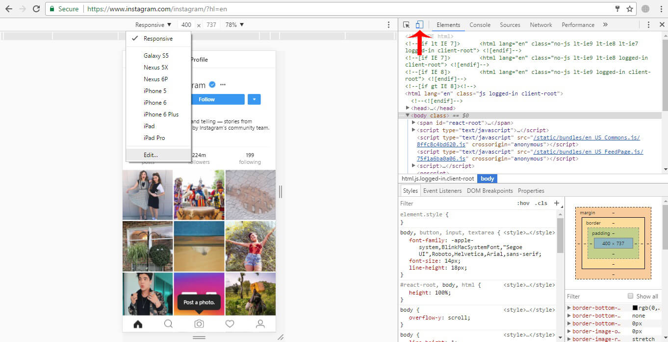Click the three-dot options beside the verified badge
This screenshot has width=668, height=342.
tap(223, 85)
